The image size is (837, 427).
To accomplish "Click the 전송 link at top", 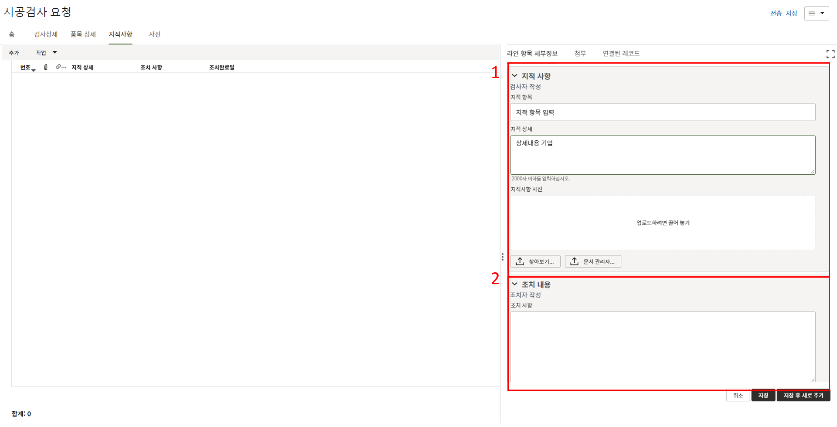I will tap(776, 13).
